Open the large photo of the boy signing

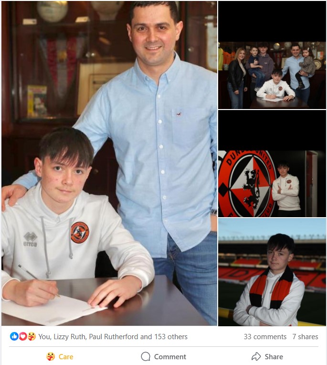tap(109, 163)
